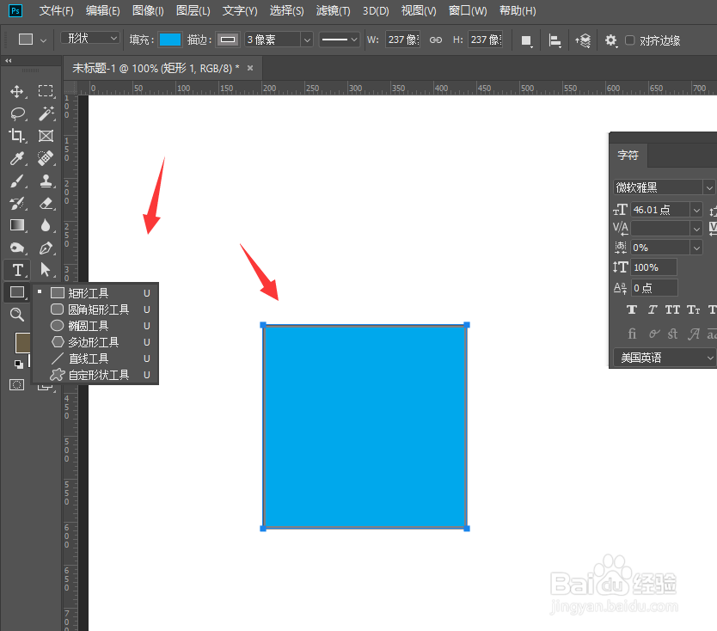Toggle Faux Italic in Character panel
717x631 pixels.
pyautogui.click(x=652, y=310)
